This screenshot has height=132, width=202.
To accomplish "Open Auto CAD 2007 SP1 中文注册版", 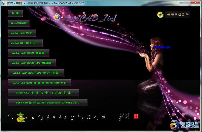I will pyautogui.click(x=36, y=73).
